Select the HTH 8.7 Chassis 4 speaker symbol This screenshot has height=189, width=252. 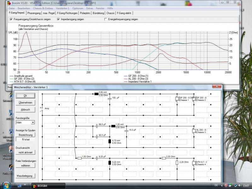click(194, 163)
